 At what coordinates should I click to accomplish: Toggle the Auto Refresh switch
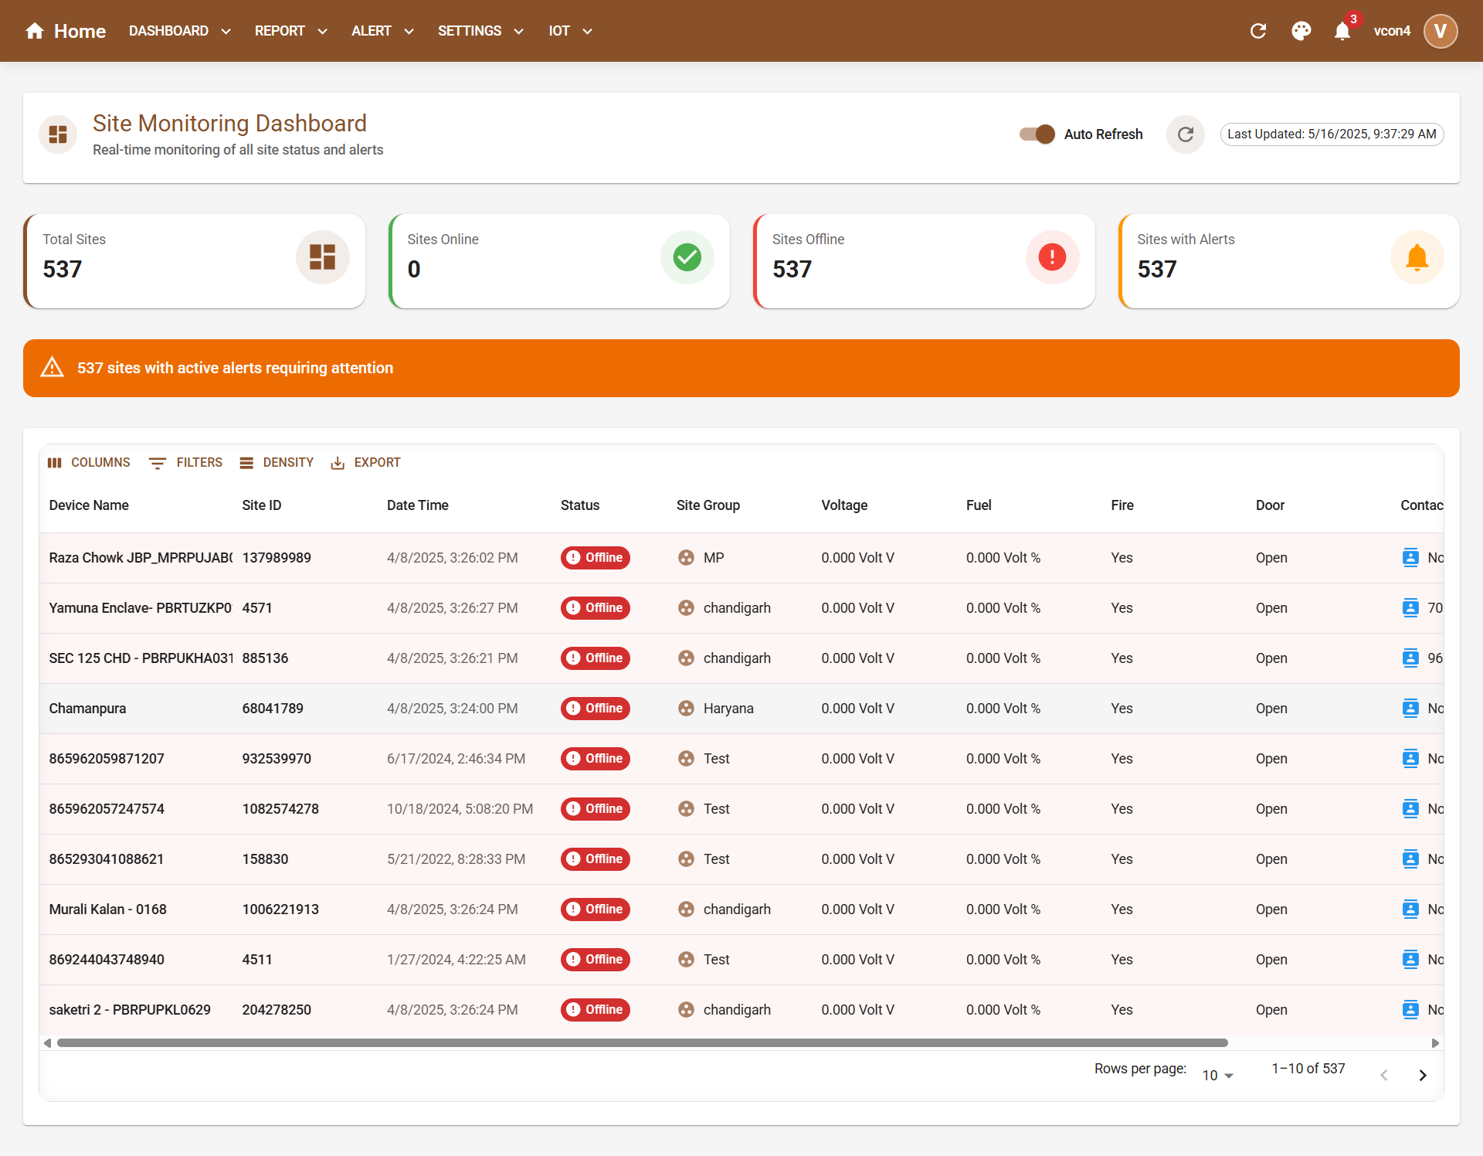(1037, 134)
